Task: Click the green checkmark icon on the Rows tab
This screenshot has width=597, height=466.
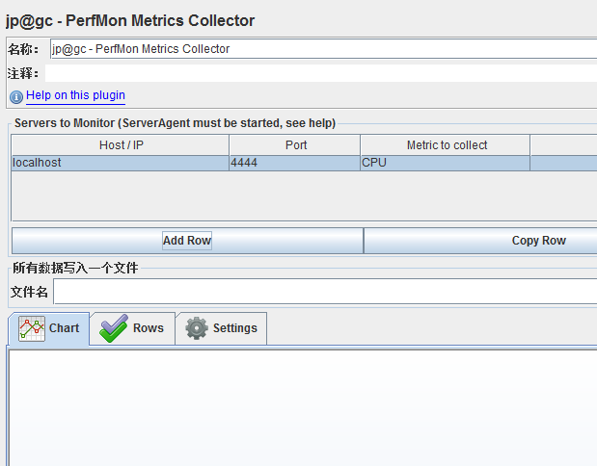Action: pos(114,328)
